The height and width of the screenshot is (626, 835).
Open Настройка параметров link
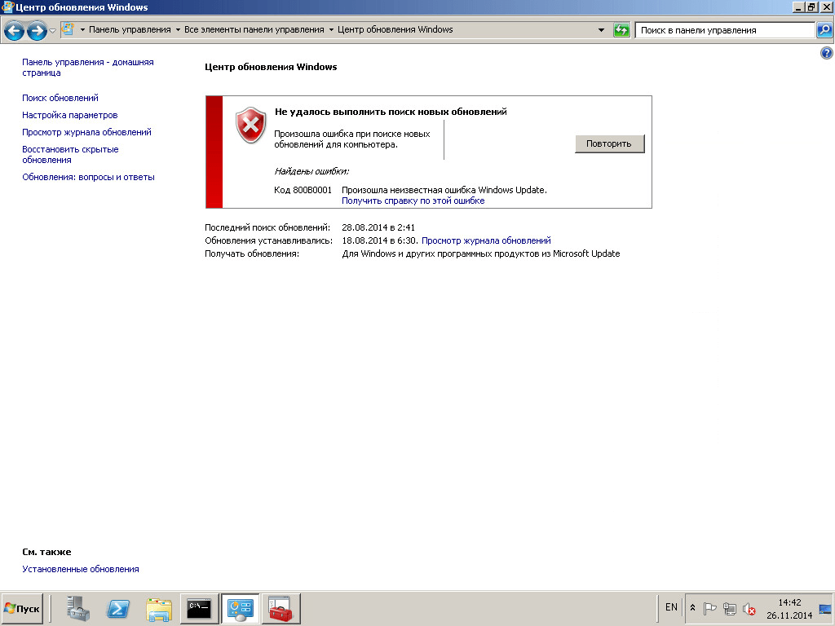pyautogui.click(x=70, y=115)
